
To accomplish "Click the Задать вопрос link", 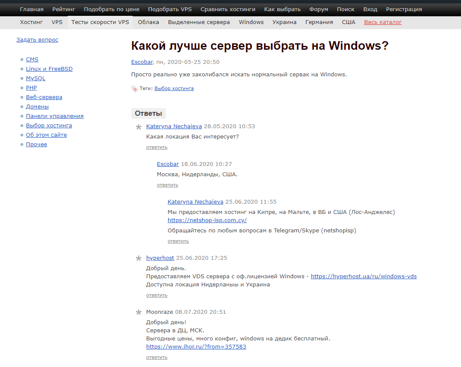I will click(x=37, y=40).
